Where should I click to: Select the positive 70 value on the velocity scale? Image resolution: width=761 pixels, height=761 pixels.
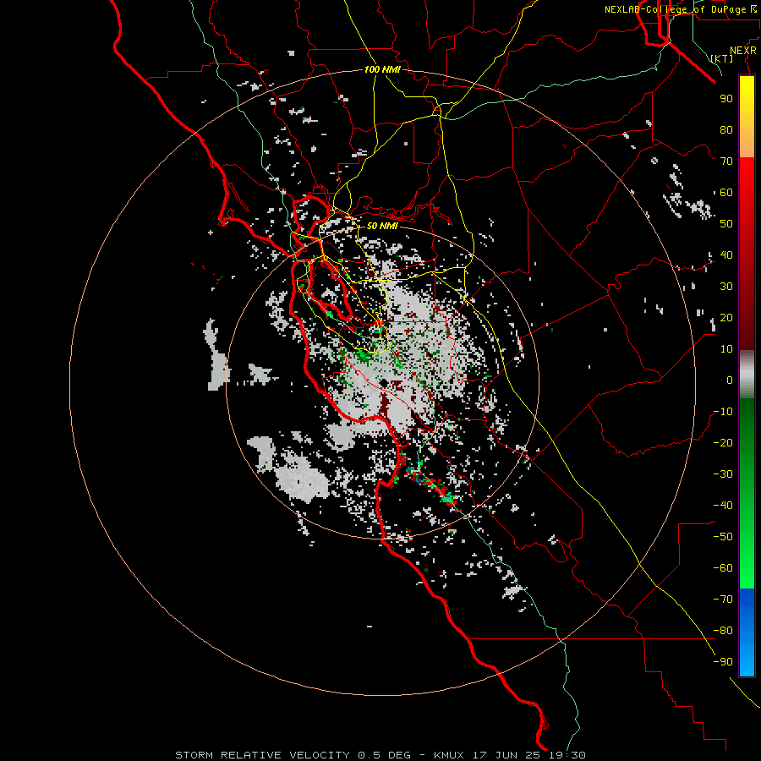click(x=726, y=162)
